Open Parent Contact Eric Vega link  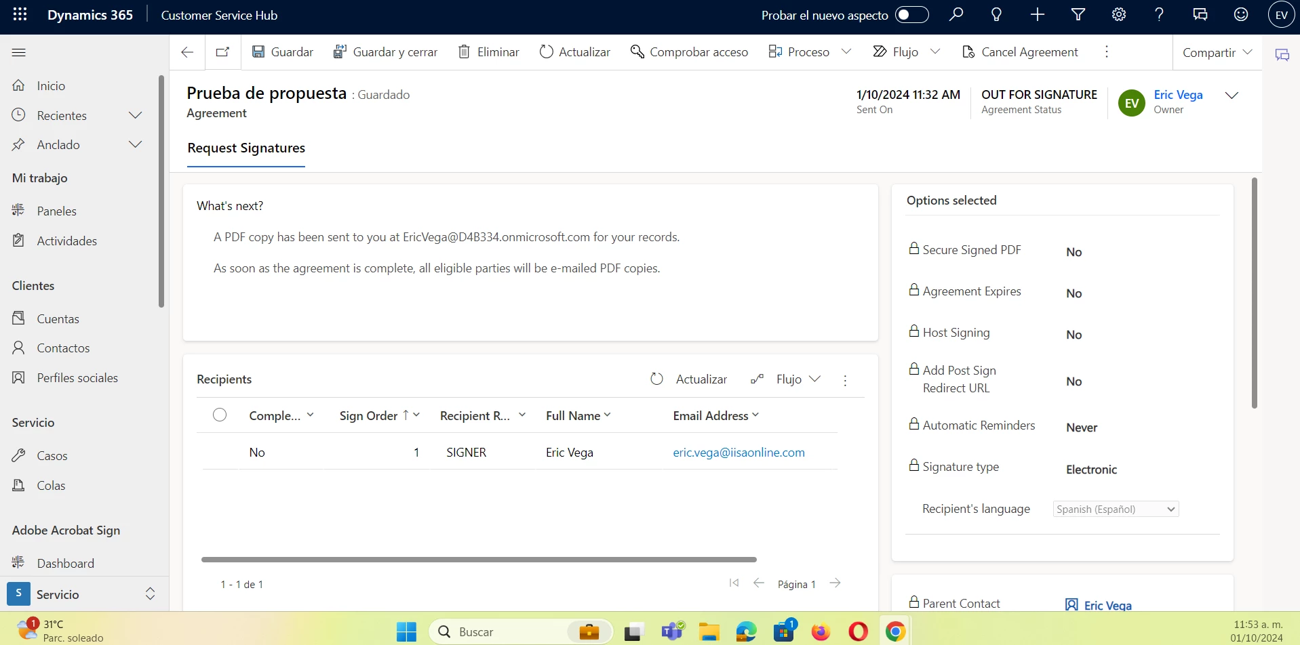coord(1107,605)
